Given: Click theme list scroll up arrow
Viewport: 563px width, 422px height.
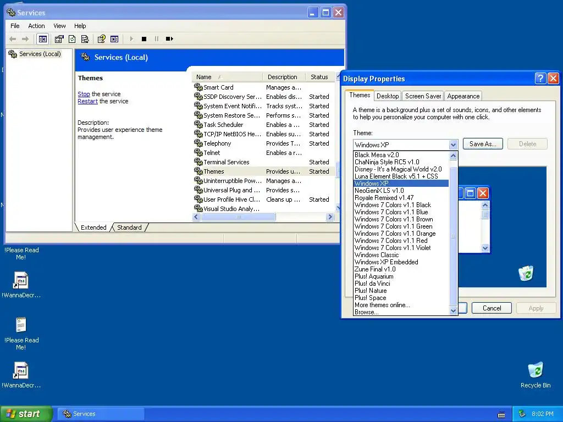Looking at the screenshot, I should click(x=453, y=156).
